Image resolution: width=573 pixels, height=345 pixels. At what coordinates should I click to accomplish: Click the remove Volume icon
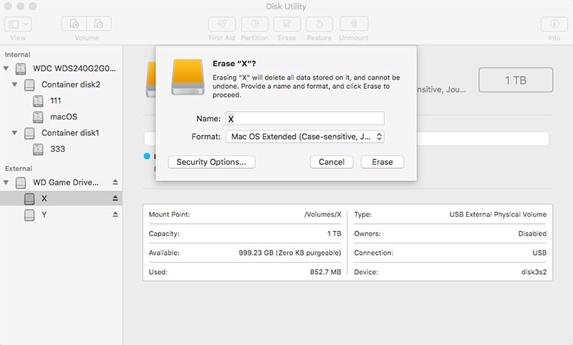pos(99,24)
